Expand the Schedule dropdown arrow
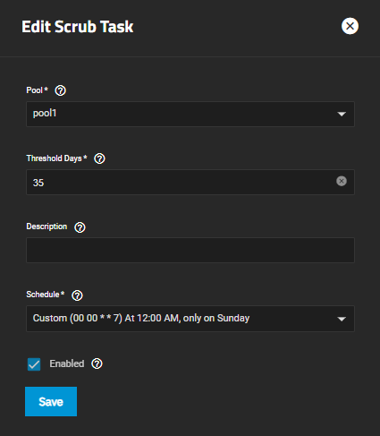 click(x=342, y=319)
